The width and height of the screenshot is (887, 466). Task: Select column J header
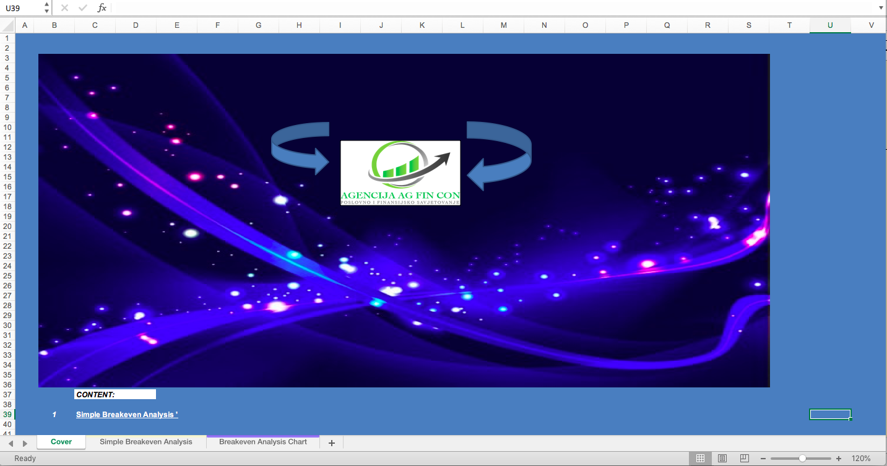tap(381, 25)
